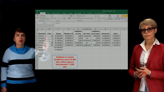The height and width of the screenshot is (92, 164).
Task: Toggle Underline formatting
Action: click(55, 18)
